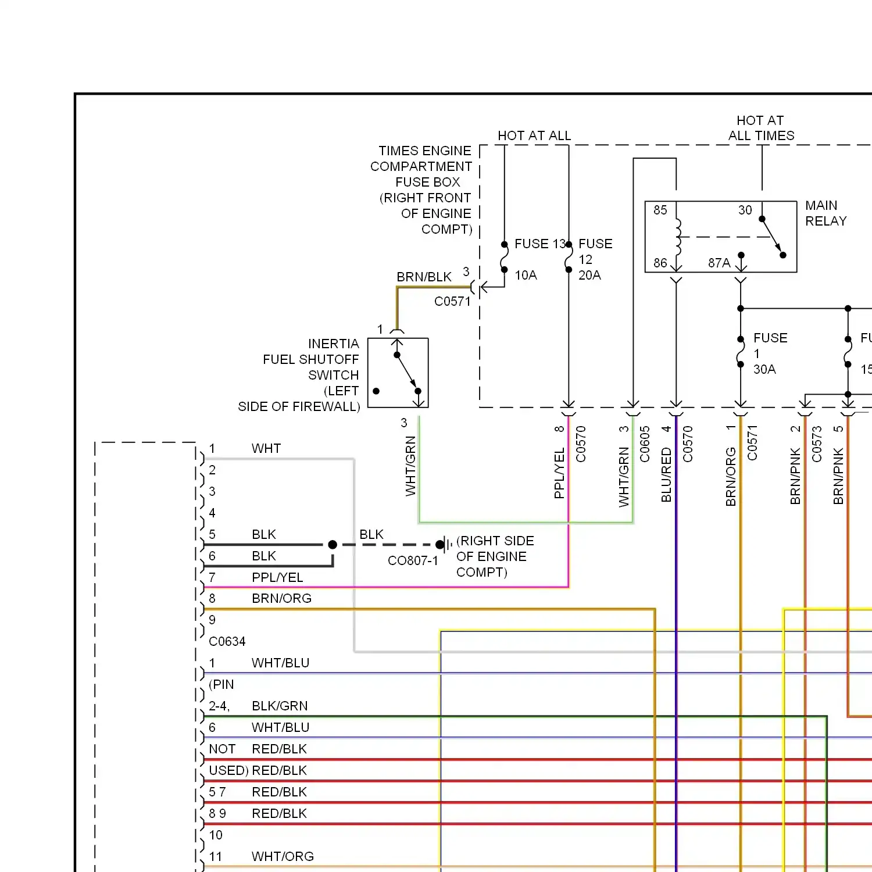Click the FUSE 13 label
The width and height of the screenshot is (872, 872).
539,244
